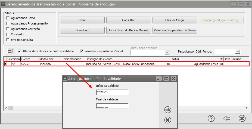Enable the Aguardando Processamento status filter

tap(8, 23)
